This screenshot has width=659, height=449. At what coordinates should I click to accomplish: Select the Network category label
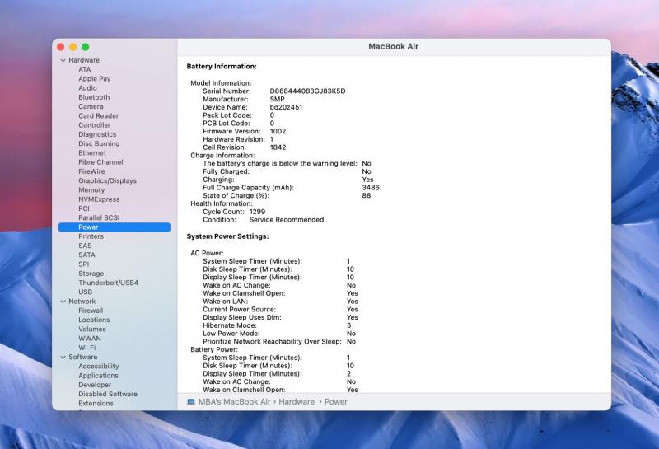tap(82, 302)
